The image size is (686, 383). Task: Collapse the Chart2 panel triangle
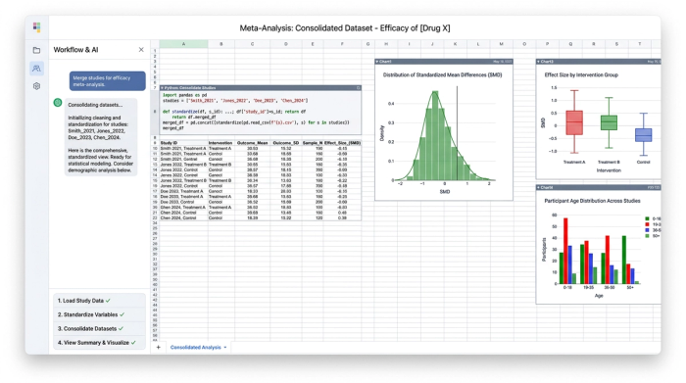coord(539,62)
